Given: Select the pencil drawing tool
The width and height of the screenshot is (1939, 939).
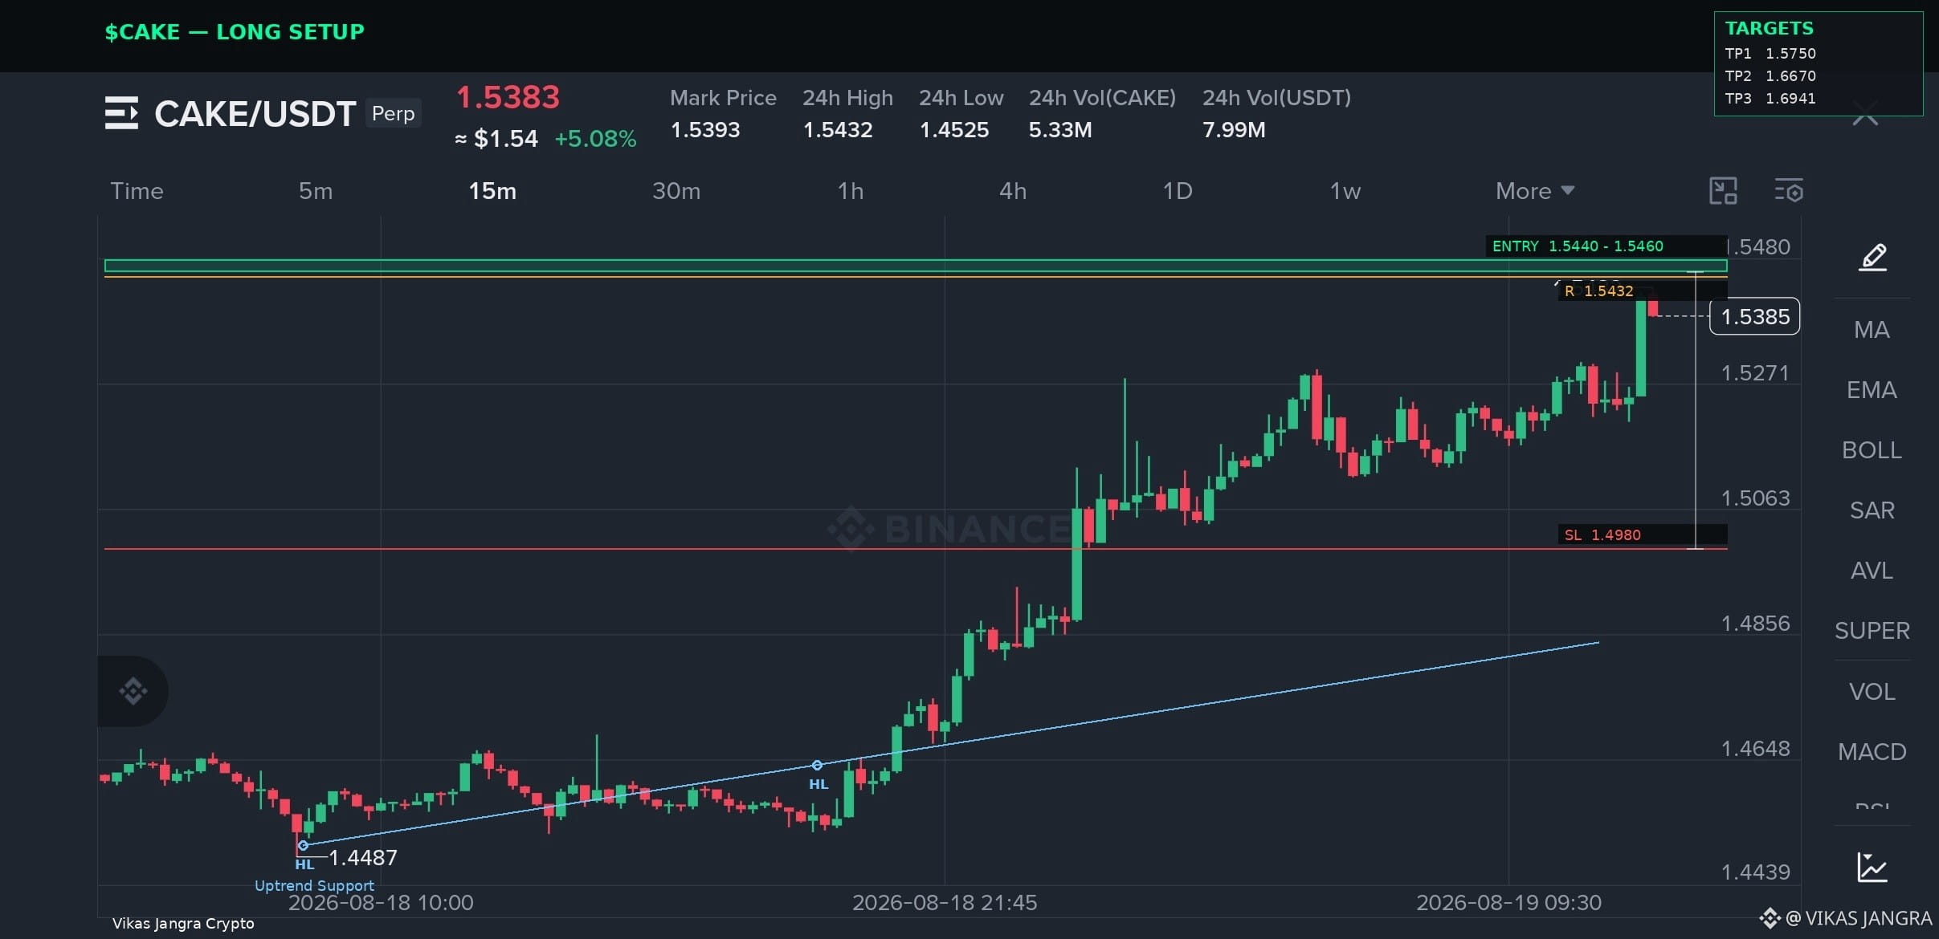Looking at the screenshot, I should click(1872, 258).
